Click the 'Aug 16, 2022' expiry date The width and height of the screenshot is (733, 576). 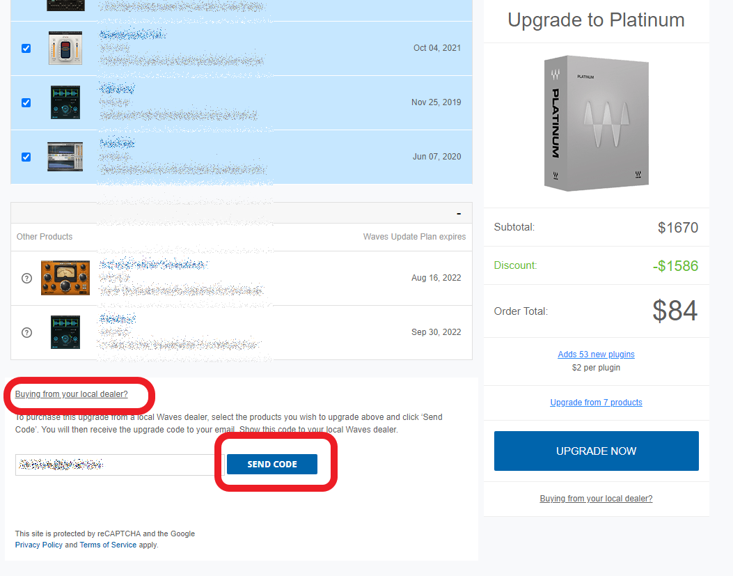coord(436,277)
